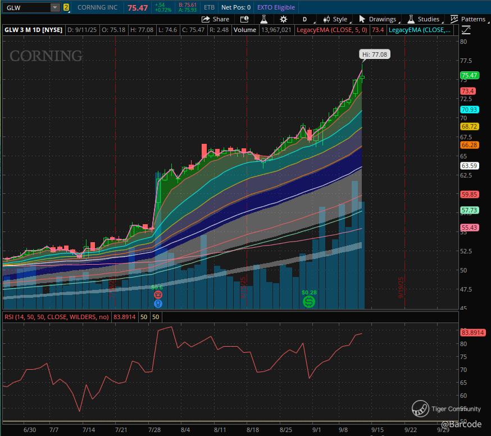Click the L: 74.6 low value
The width and height of the screenshot is (491, 436).
(x=167, y=30)
